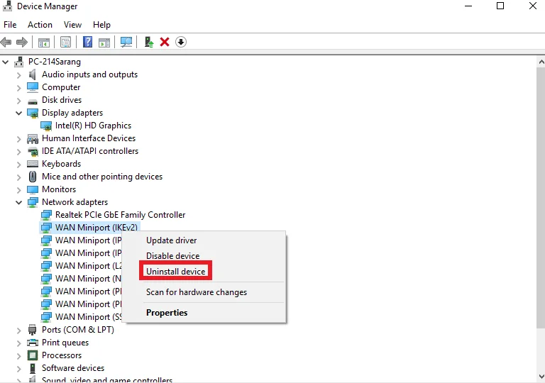This screenshot has width=545, height=383.
Task: Click the Disk drives icon
Action: [x=33, y=101]
